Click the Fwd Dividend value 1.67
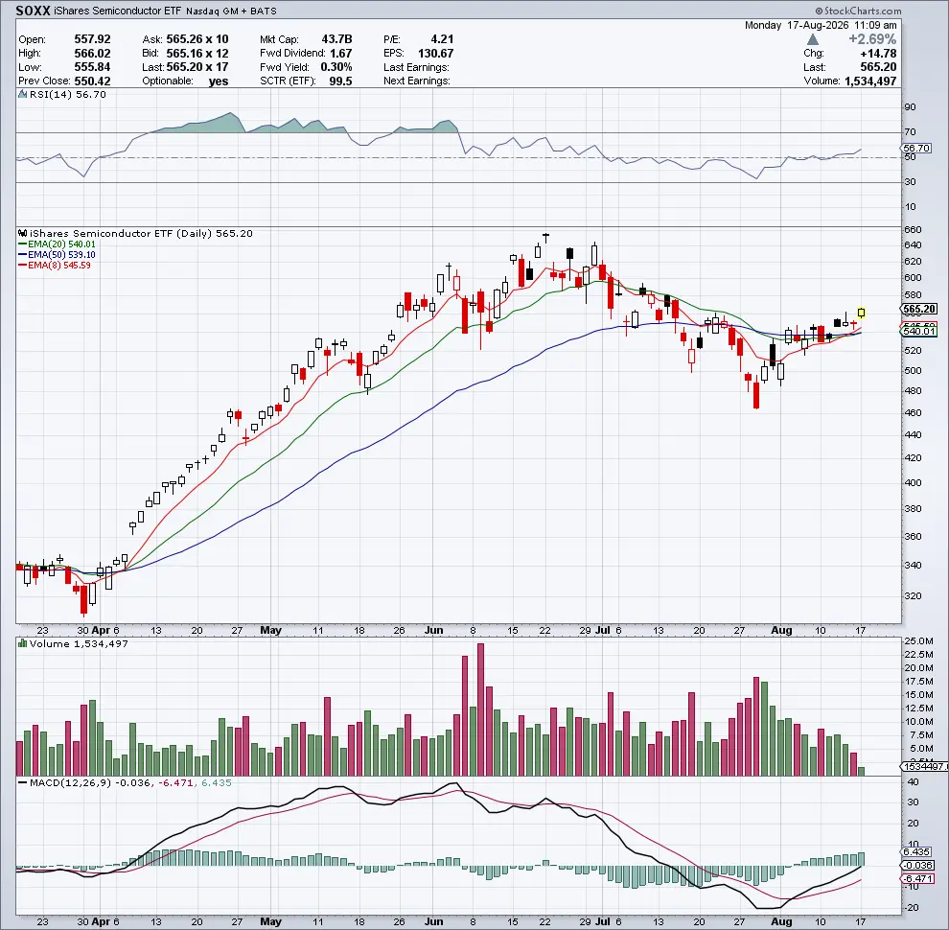Image resolution: width=949 pixels, height=930 pixels. tap(340, 53)
